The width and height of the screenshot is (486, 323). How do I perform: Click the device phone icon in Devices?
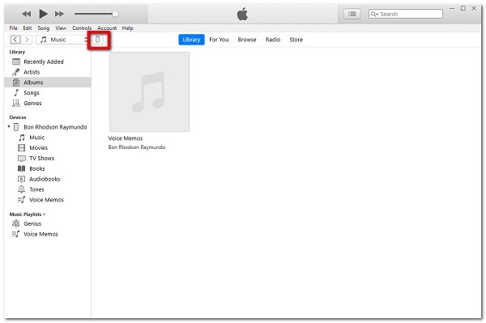16,127
